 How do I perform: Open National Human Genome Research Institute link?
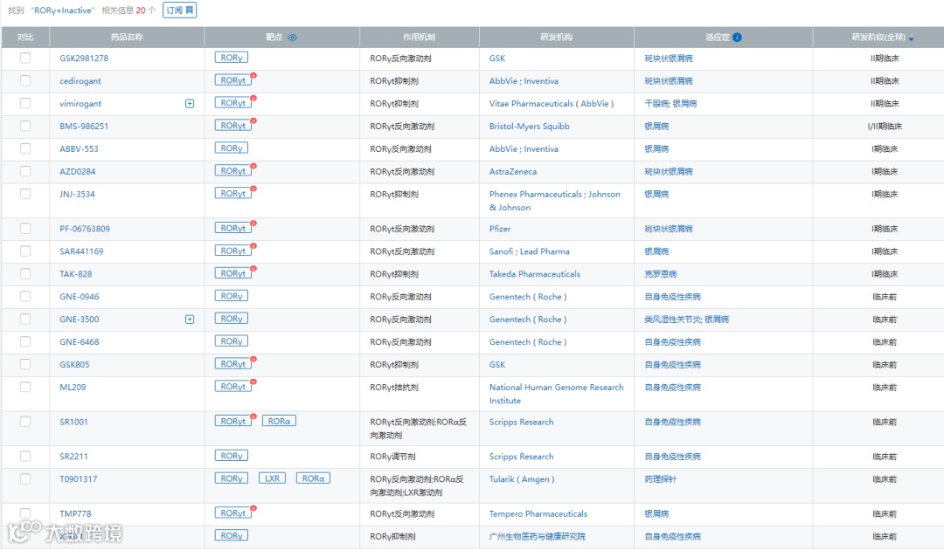(556, 394)
